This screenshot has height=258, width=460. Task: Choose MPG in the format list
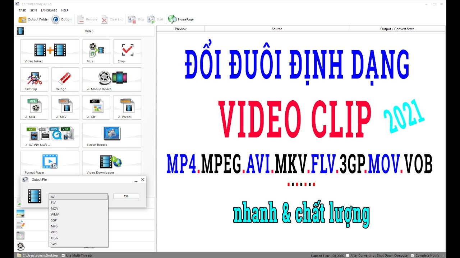78,226
